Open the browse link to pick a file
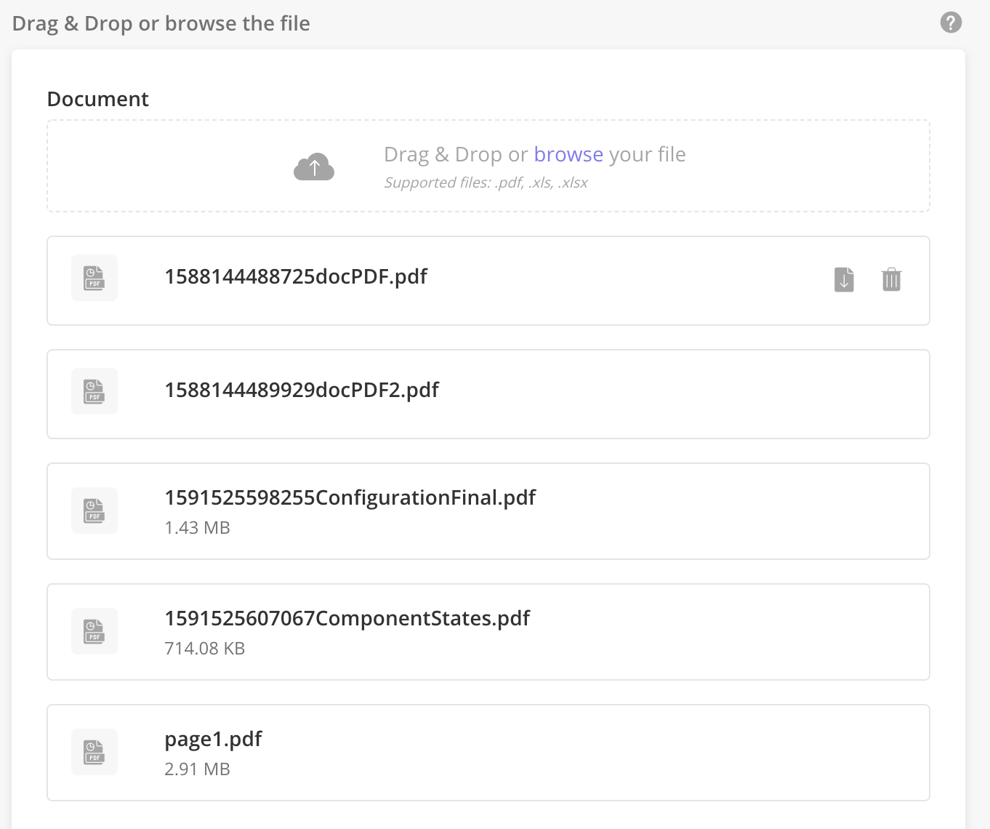 pos(568,154)
